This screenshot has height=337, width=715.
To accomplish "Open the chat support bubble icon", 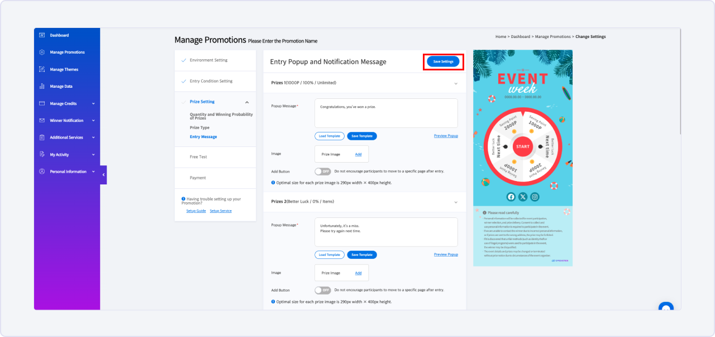I will pos(666,307).
